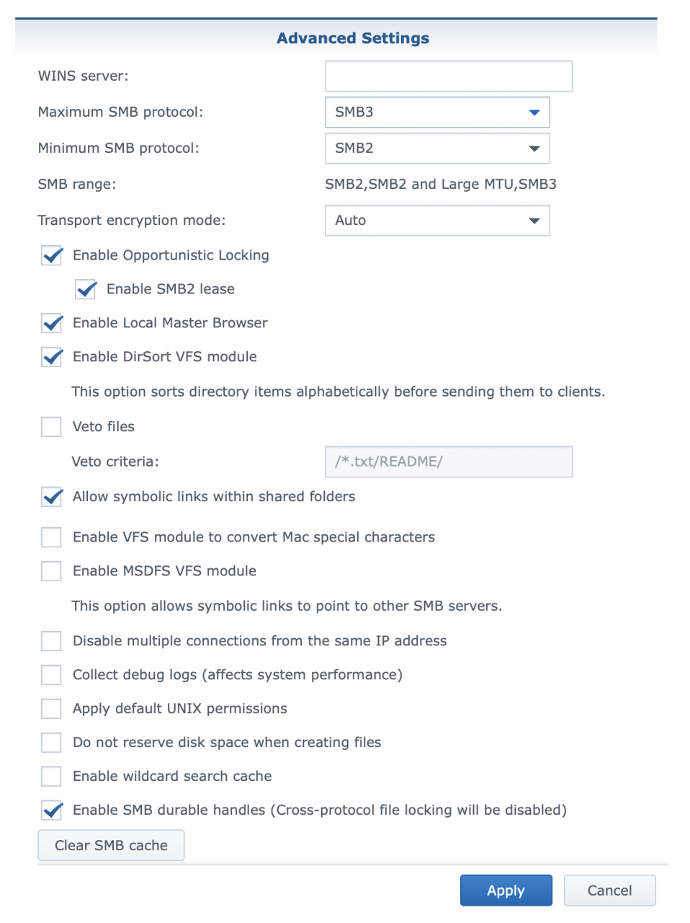Uncheck Allow symbolic links within shared folders
The image size is (690, 923).
click(51, 497)
